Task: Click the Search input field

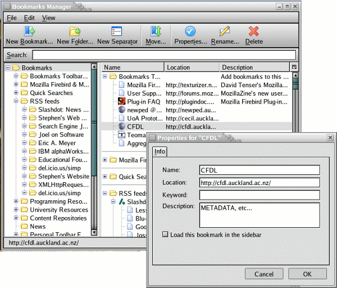Action: pyautogui.click(x=164, y=55)
